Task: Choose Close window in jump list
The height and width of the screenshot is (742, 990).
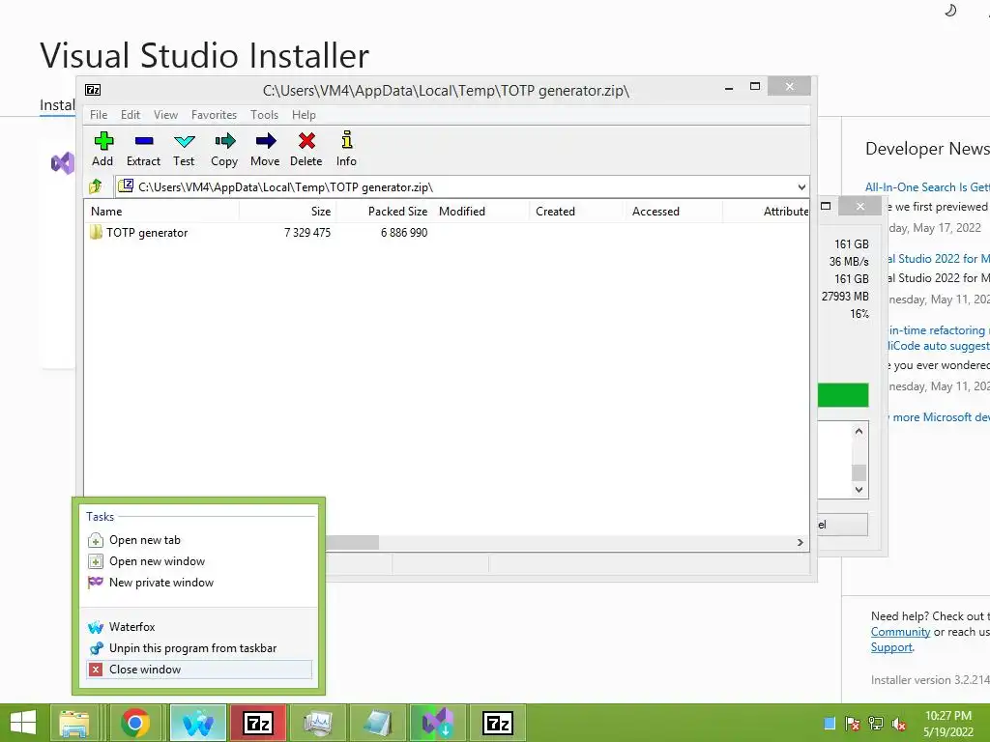Action: tap(200, 671)
